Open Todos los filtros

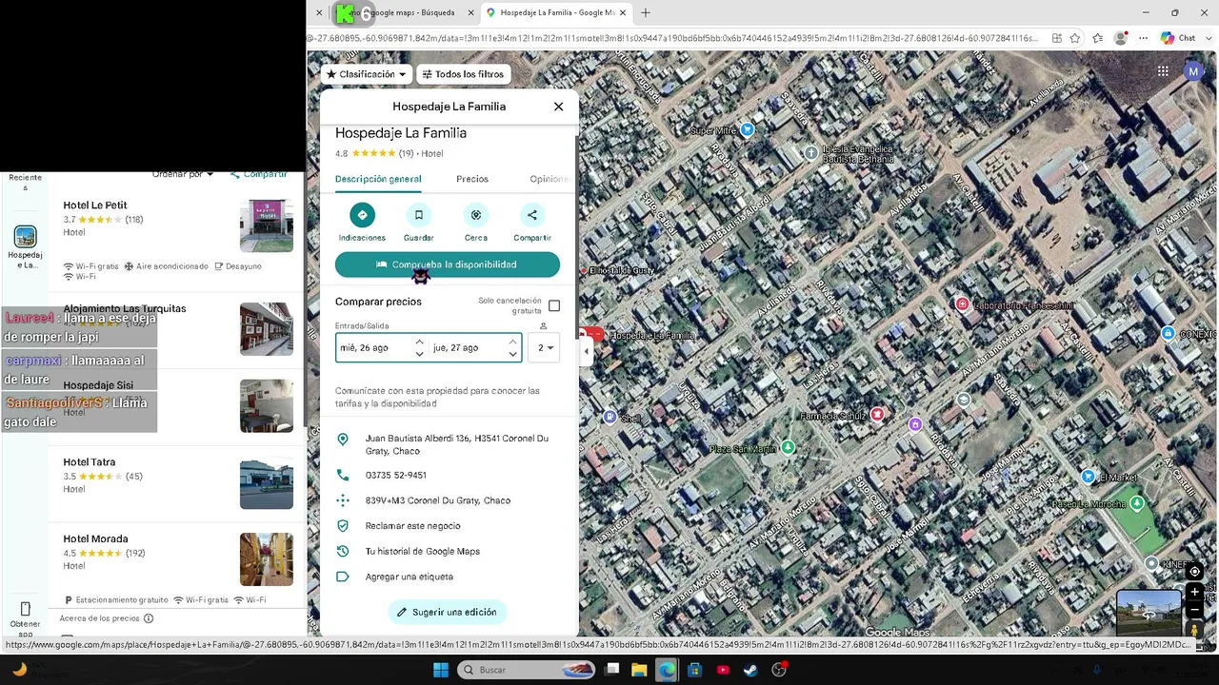click(464, 74)
